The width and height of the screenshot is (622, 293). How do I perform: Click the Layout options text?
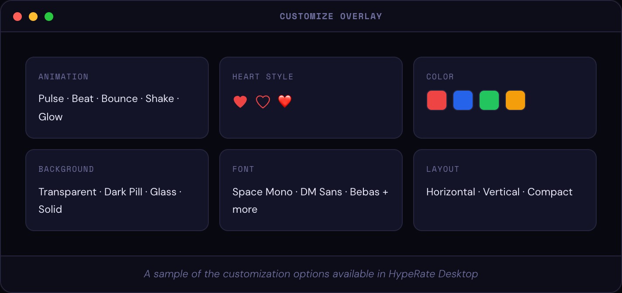(x=499, y=192)
